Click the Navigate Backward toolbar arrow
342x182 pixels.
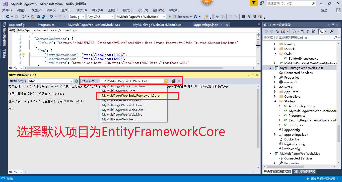point(8,17)
